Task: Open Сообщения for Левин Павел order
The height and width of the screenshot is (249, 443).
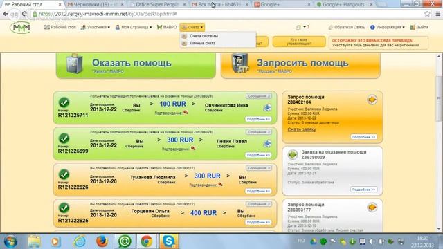Action: pyautogui.click(x=258, y=132)
